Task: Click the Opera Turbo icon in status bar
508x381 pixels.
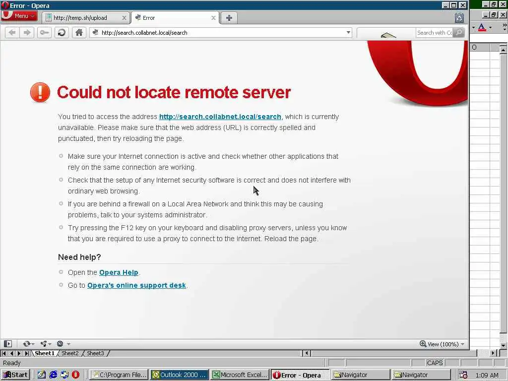Action: [60, 344]
